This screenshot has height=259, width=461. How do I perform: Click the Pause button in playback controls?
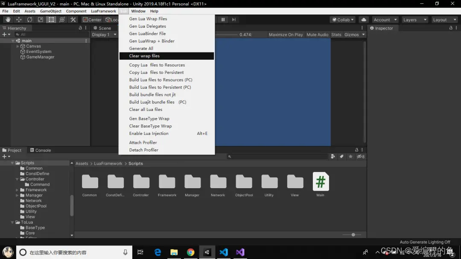[x=223, y=19]
